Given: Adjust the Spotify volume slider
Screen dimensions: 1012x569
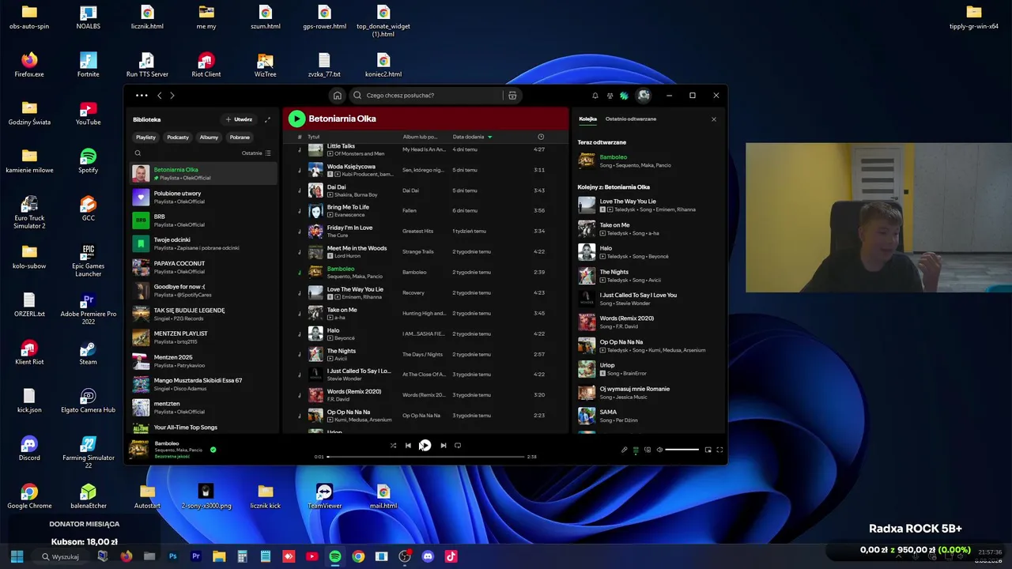Looking at the screenshot, I should 682,450.
